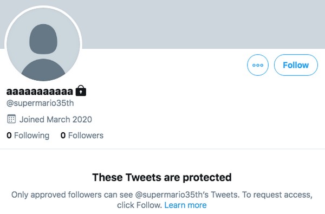This screenshot has height=214, width=325.
Task: Follow the Learn more link
Action: 185,205
